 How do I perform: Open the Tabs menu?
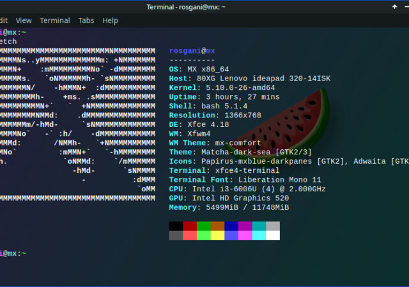pyautogui.click(x=86, y=20)
